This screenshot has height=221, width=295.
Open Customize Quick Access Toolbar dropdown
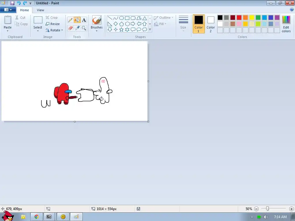(30, 3)
